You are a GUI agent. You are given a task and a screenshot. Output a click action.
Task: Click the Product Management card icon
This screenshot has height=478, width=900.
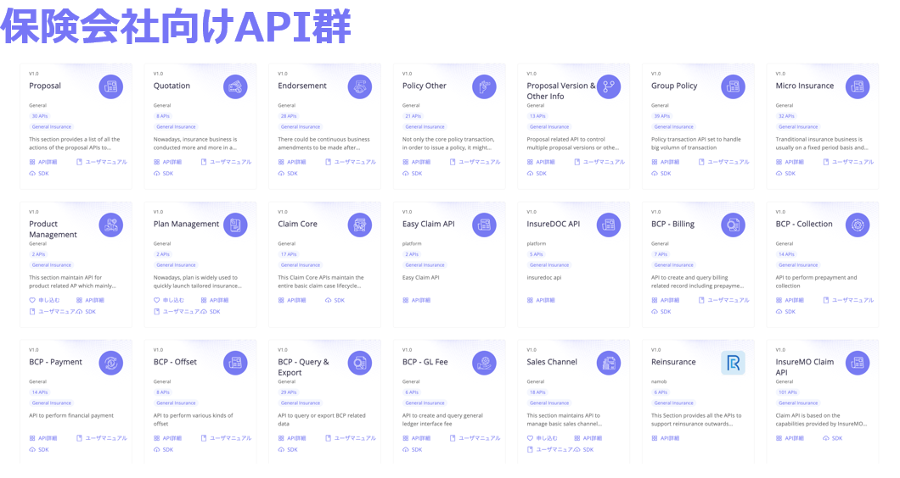coord(110,225)
